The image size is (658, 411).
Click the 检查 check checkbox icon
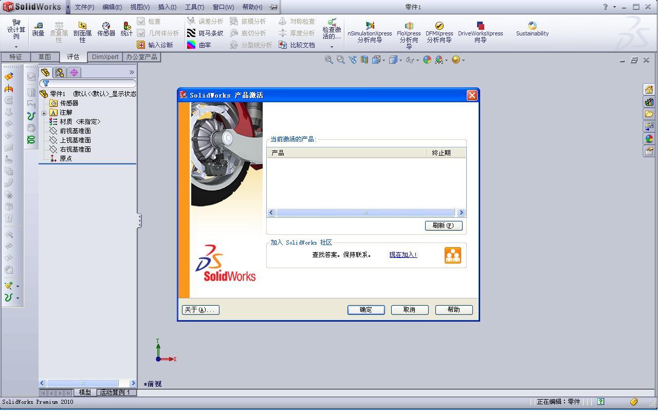(141, 21)
